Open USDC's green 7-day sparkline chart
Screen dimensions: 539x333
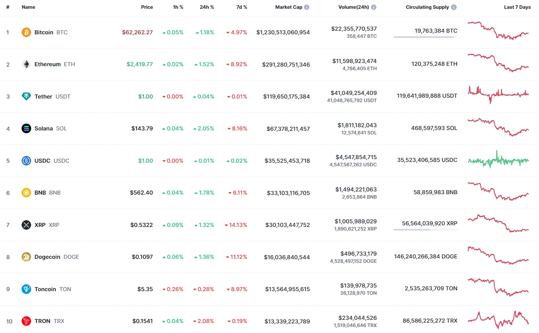pos(498,160)
